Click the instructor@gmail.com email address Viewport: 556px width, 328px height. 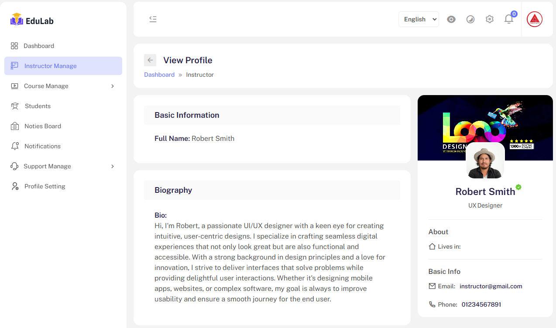(x=491, y=286)
